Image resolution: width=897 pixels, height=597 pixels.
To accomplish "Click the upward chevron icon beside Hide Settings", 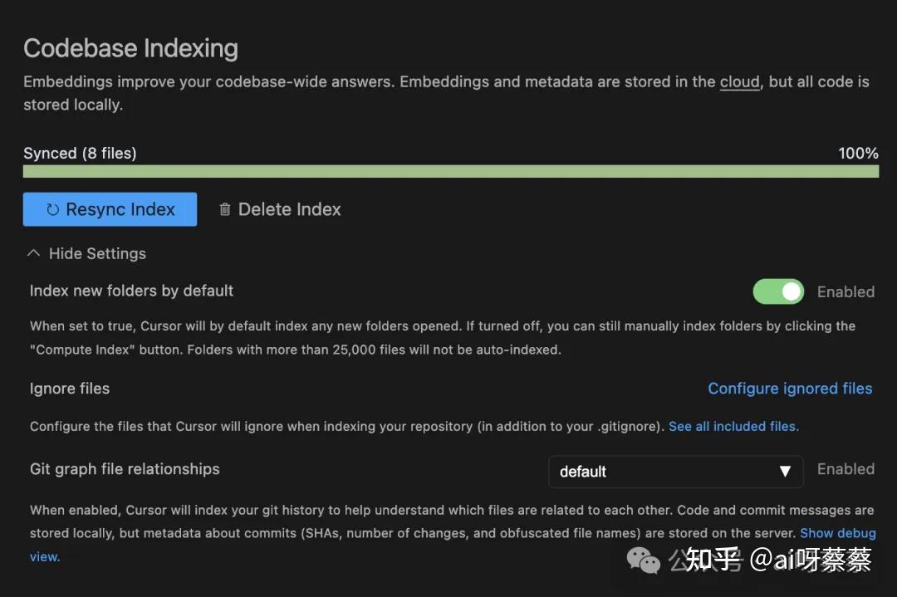I will [33, 253].
